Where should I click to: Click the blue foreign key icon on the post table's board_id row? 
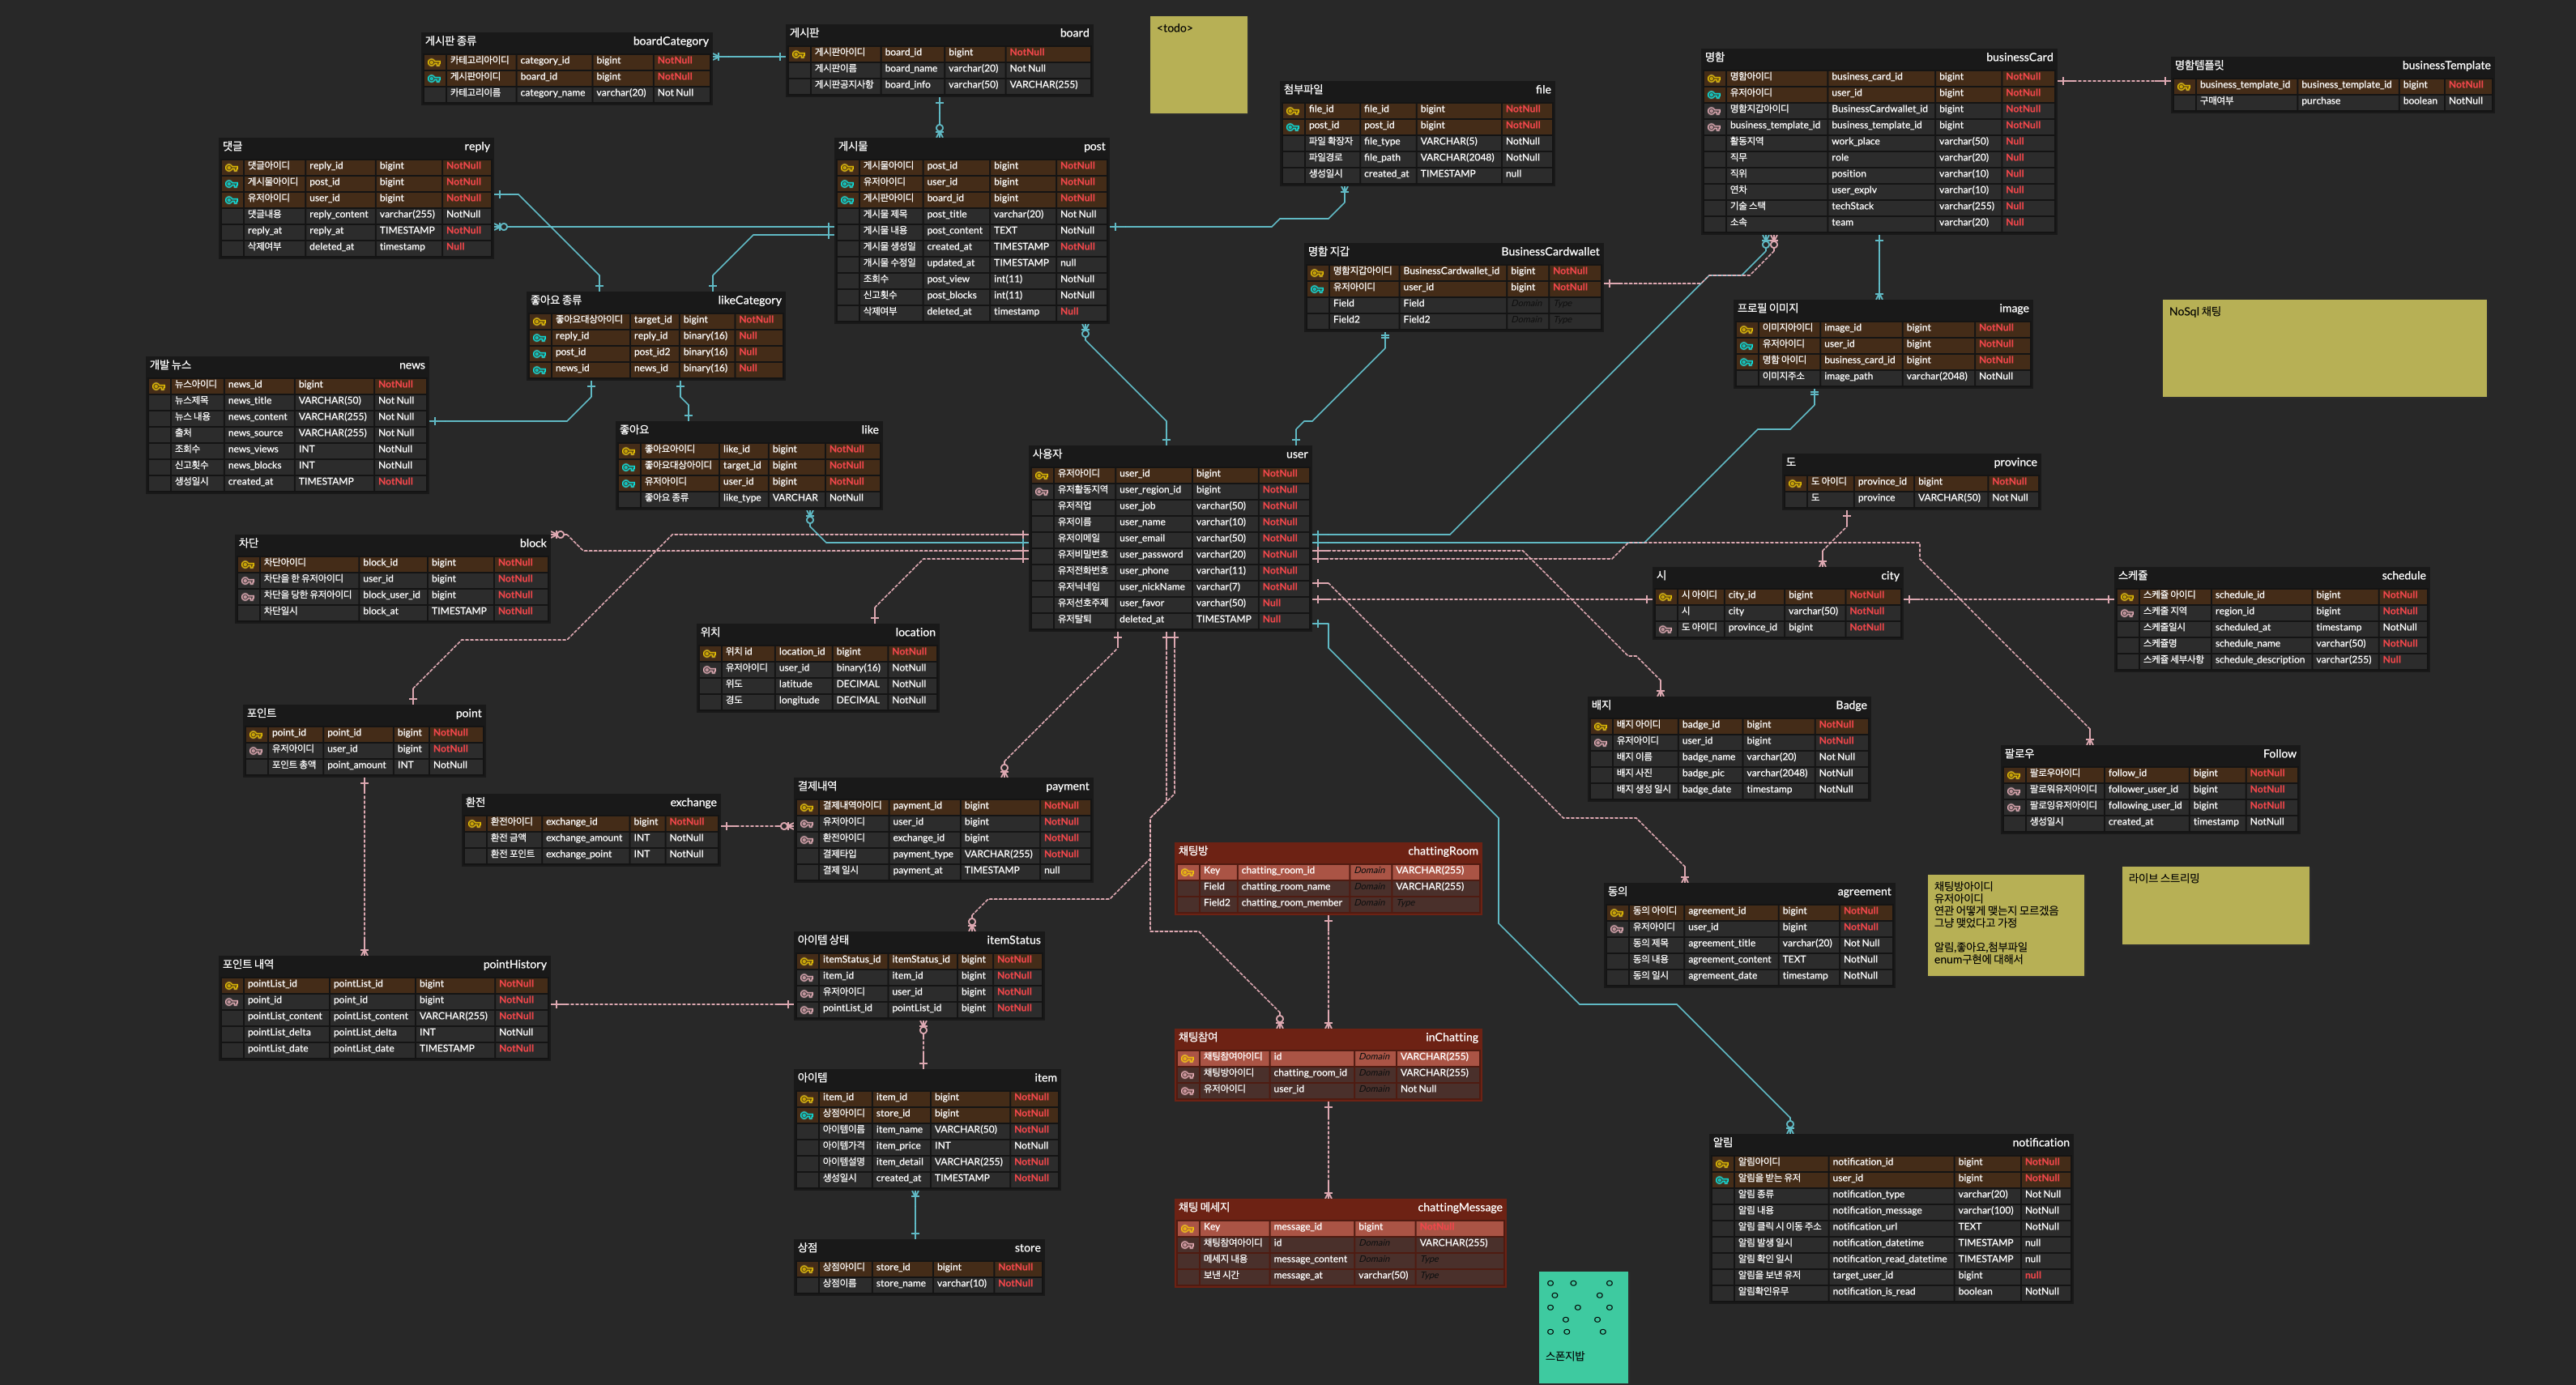(847, 199)
